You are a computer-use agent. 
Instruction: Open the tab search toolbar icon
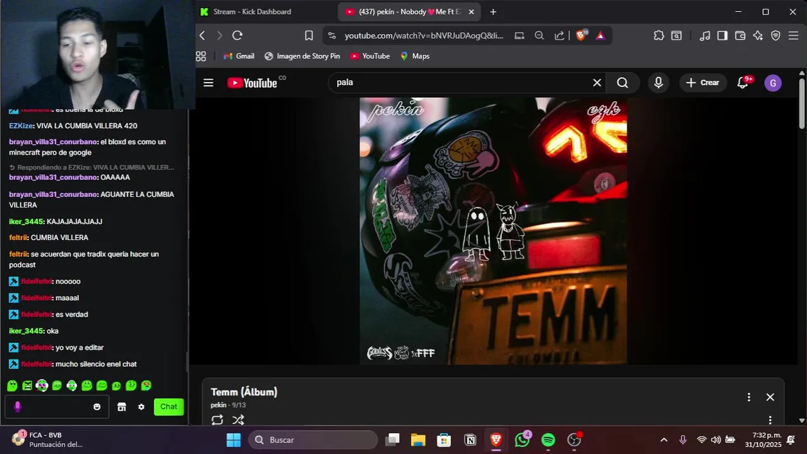click(676, 35)
